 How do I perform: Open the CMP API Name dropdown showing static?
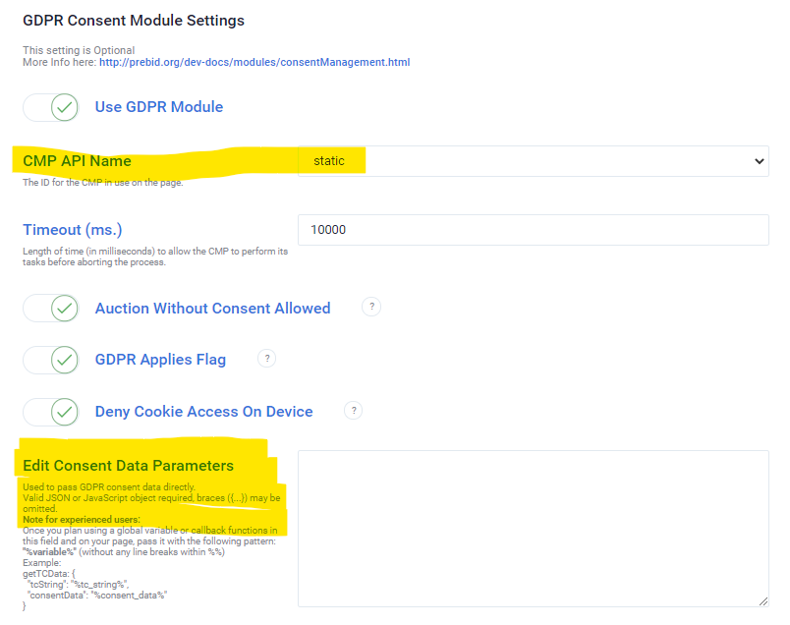pos(533,161)
